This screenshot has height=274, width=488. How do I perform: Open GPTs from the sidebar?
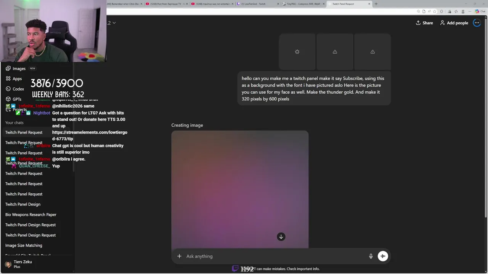coord(13,99)
